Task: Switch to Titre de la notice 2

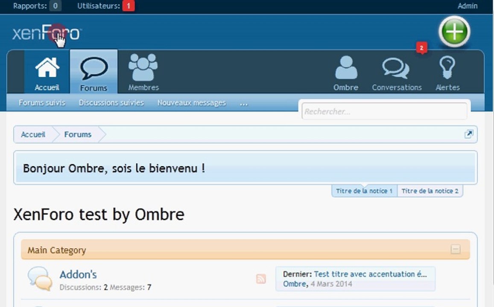Action: [430, 191]
